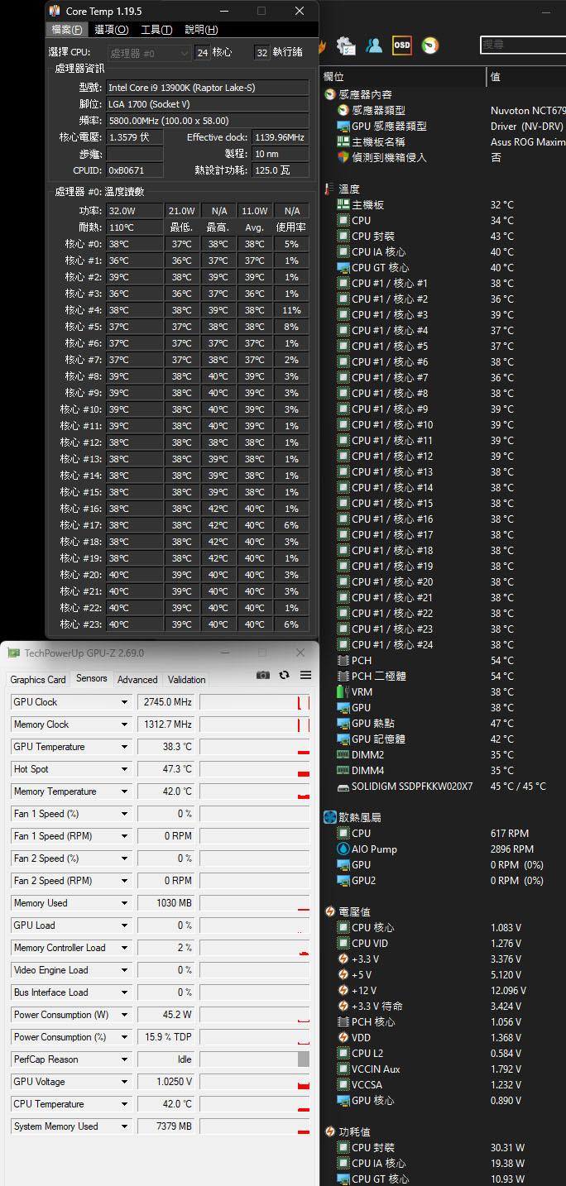Open the GPU-Z hamburger menu

(x=305, y=675)
